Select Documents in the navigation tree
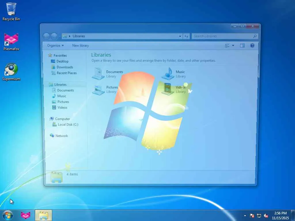Screen dimensions: 295x221 pyautogui.click(x=63, y=90)
